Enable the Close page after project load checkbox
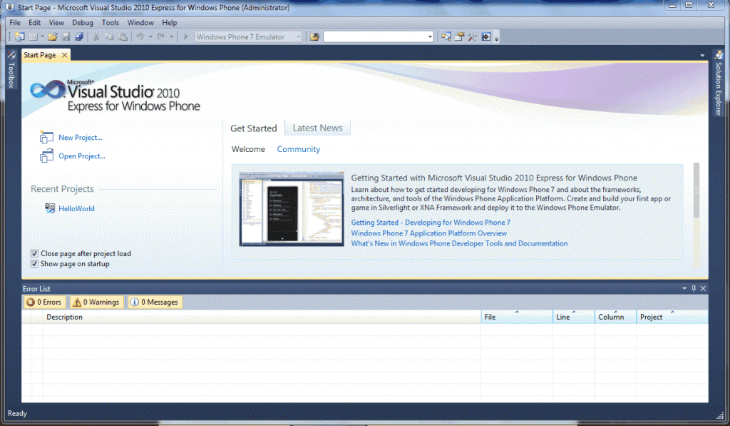 coord(34,253)
